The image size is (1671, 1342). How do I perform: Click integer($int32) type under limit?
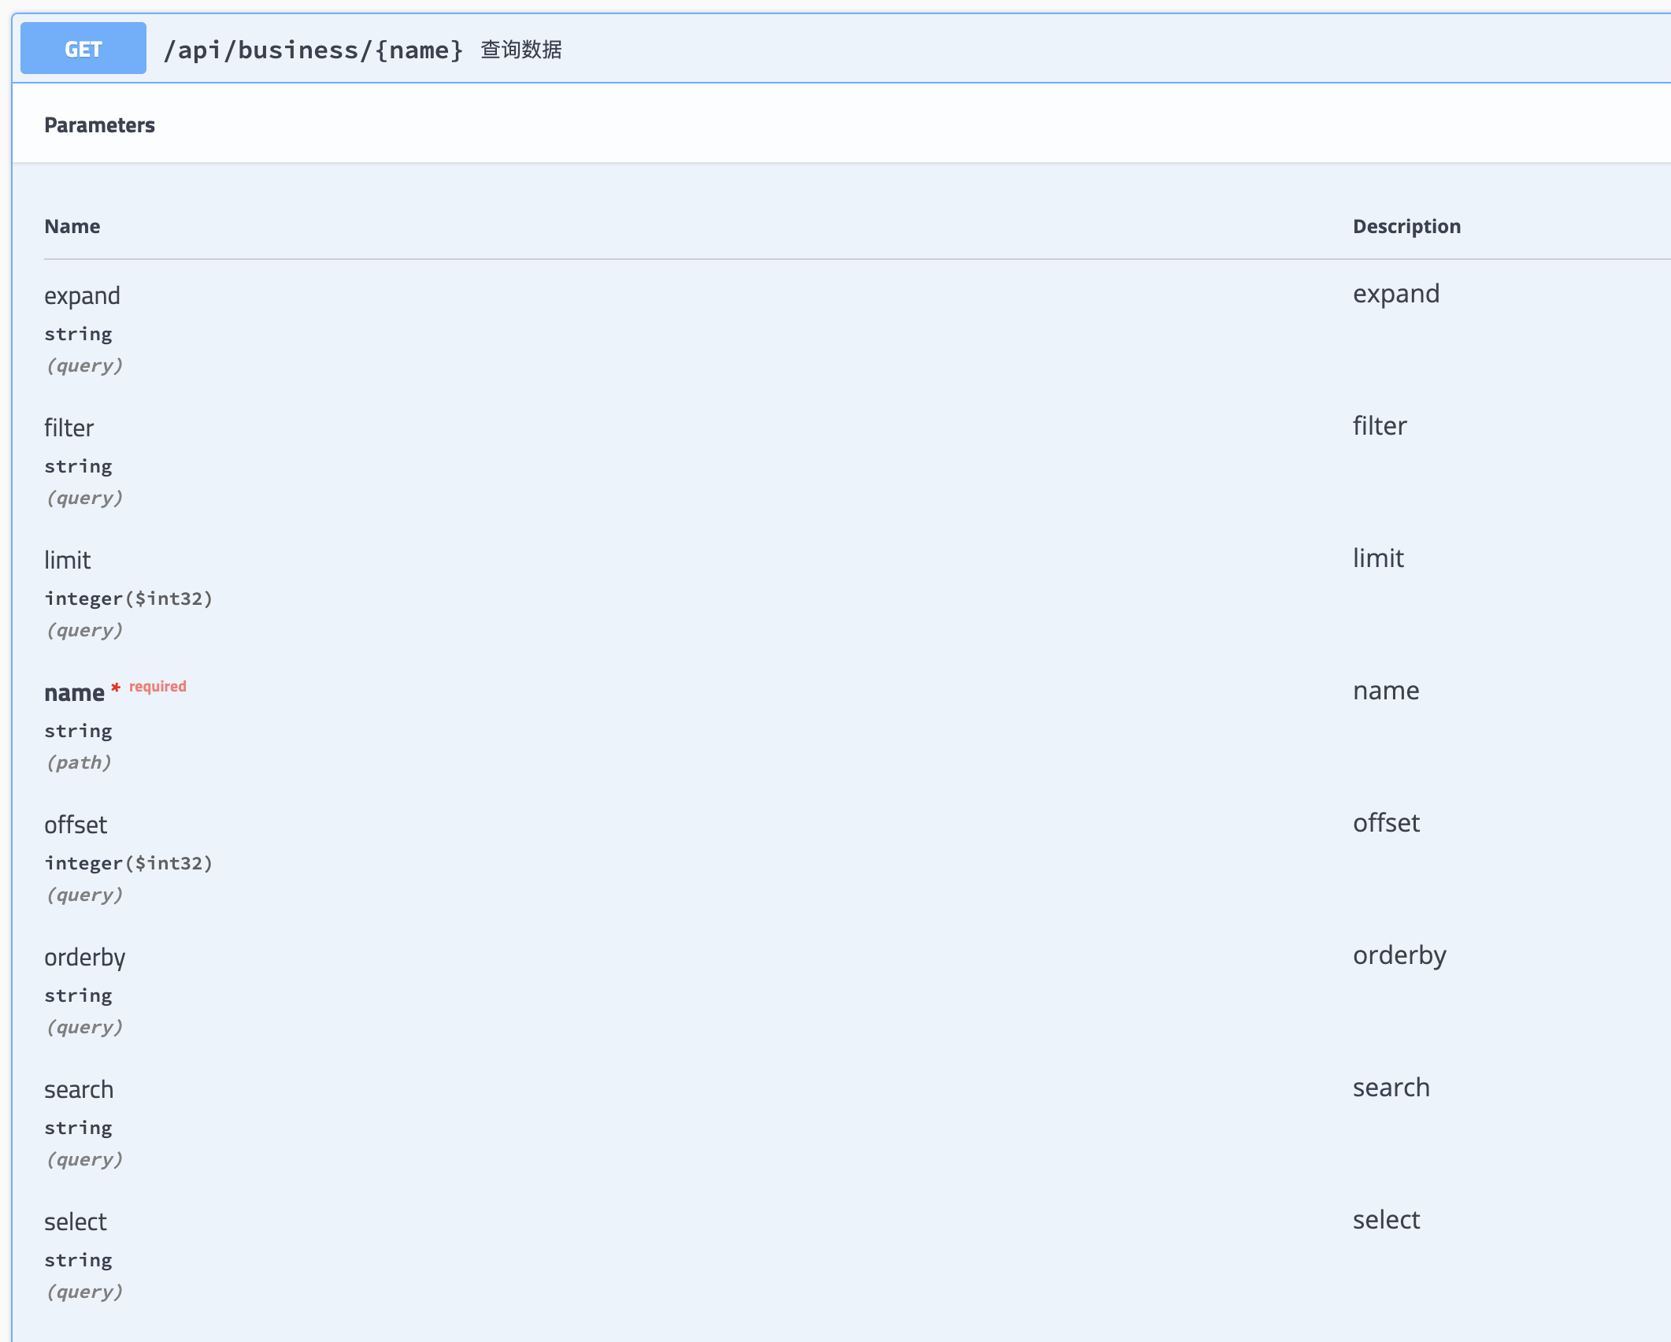coord(128,599)
